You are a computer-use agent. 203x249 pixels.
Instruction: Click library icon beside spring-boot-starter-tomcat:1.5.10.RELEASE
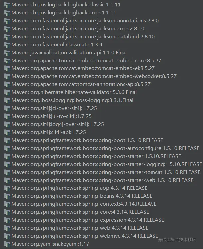tap(7, 172)
